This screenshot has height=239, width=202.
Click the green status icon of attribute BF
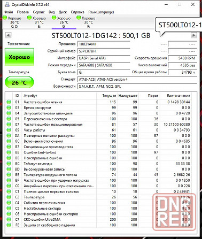[9, 180]
